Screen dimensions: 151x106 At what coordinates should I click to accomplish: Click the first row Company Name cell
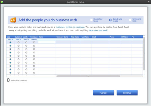point(63,42)
